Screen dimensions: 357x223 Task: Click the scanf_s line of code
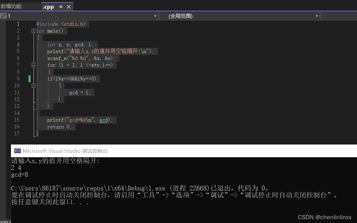click(x=81, y=58)
